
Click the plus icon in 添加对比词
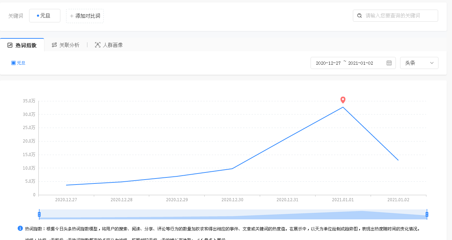(71, 16)
